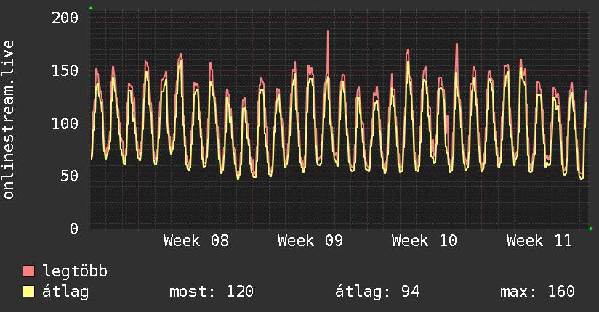Click the tallest red spike near Week 09

[x=328, y=32]
